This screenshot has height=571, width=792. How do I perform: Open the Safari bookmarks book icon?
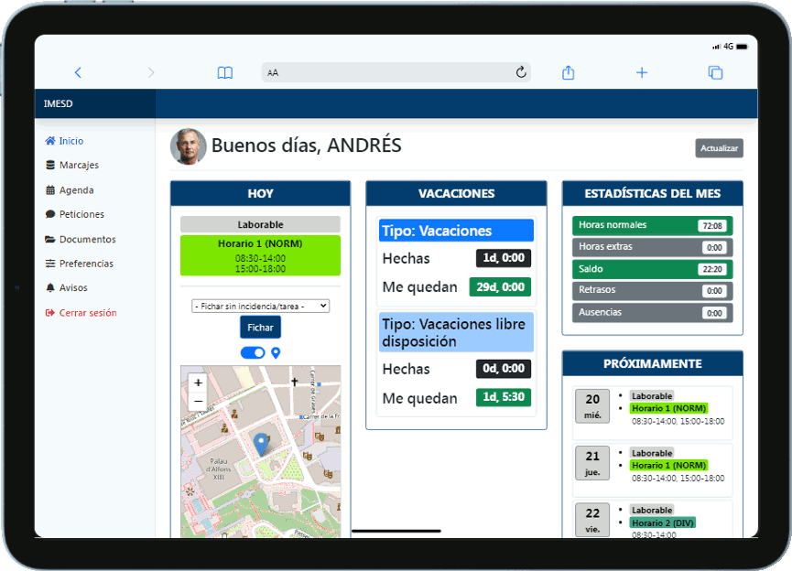click(225, 73)
